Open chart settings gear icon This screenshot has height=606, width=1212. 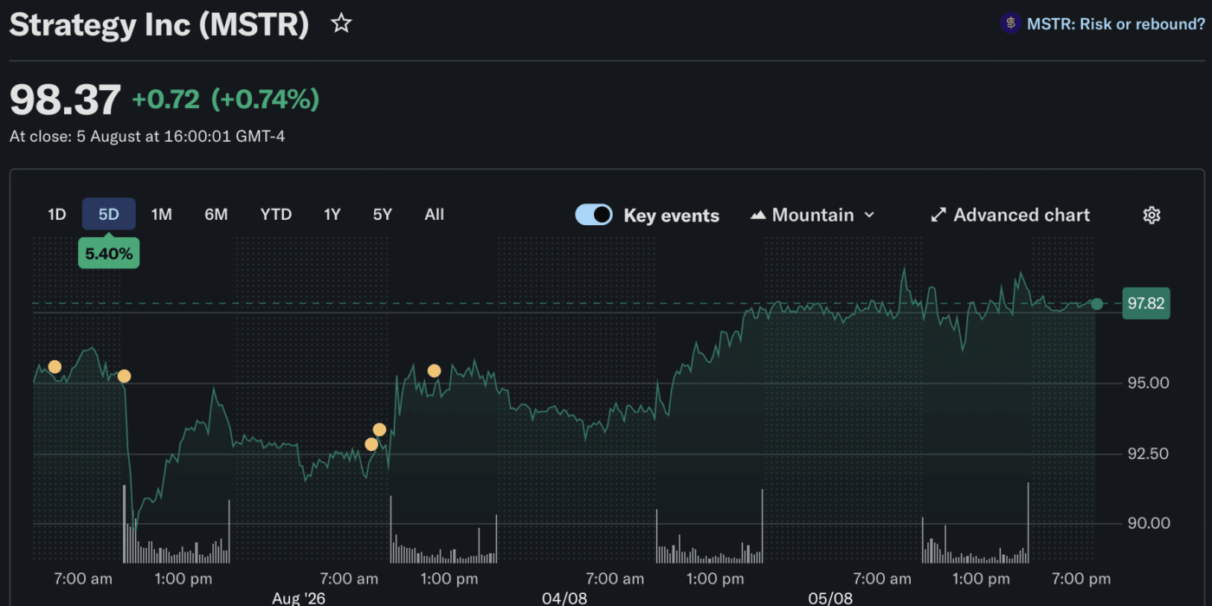[1151, 216]
